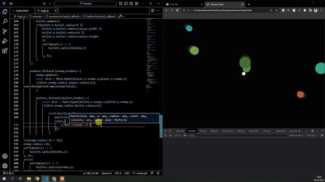Bookmark this page with the star
The image size is (325, 182).
(x=276, y=10)
